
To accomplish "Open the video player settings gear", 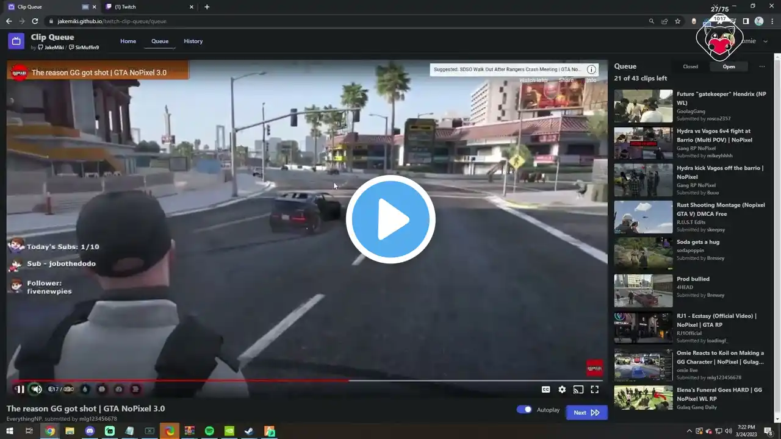I will point(562,390).
